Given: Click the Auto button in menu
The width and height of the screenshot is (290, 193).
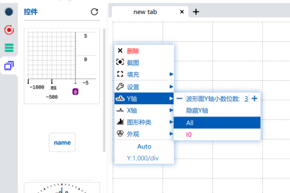Looking at the screenshot, I should 144,147.
